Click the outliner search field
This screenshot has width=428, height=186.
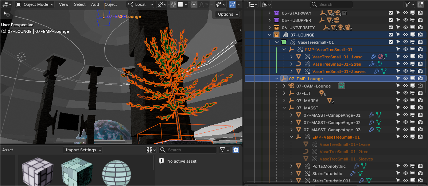[331, 4]
